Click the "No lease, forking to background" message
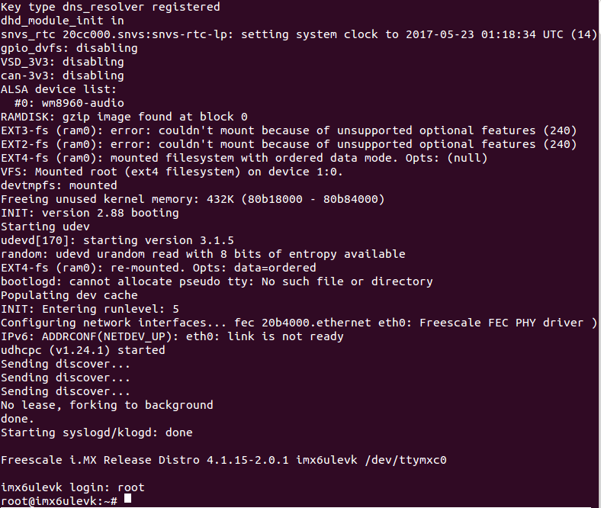Screen dimensions: 601x508 point(107,405)
